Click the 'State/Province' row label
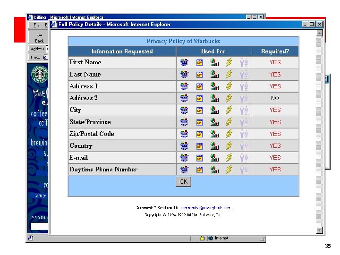 (x=90, y=122)
